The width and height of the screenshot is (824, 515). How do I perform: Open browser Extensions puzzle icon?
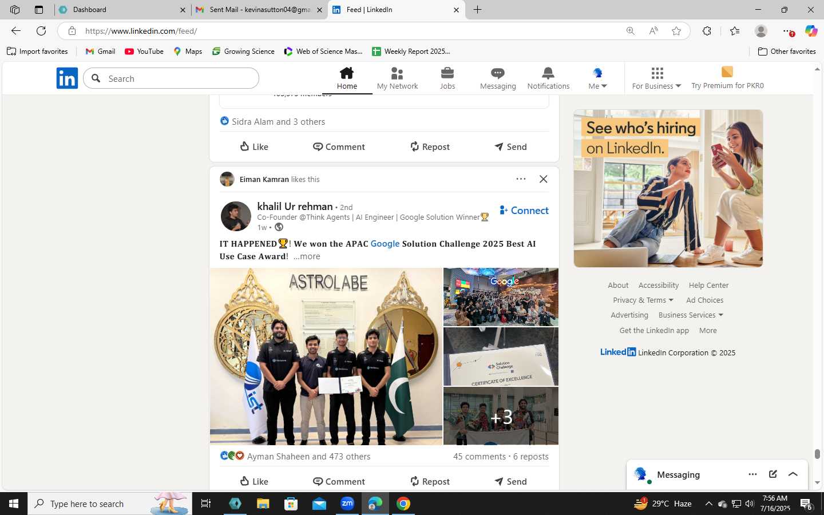(707, 31)
